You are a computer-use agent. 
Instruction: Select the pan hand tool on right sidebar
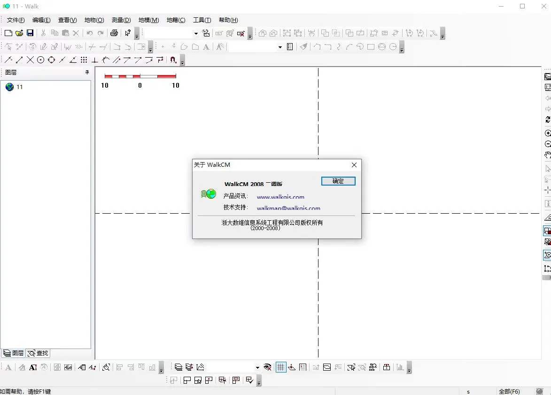coord(548,155)
